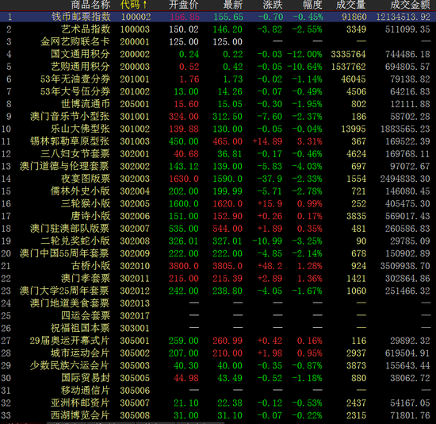Select the 乐山大佛型张 row
Image resolution: width=436 pixels, height=424 pixels.
pyautogui.click(x=218, y=129)
